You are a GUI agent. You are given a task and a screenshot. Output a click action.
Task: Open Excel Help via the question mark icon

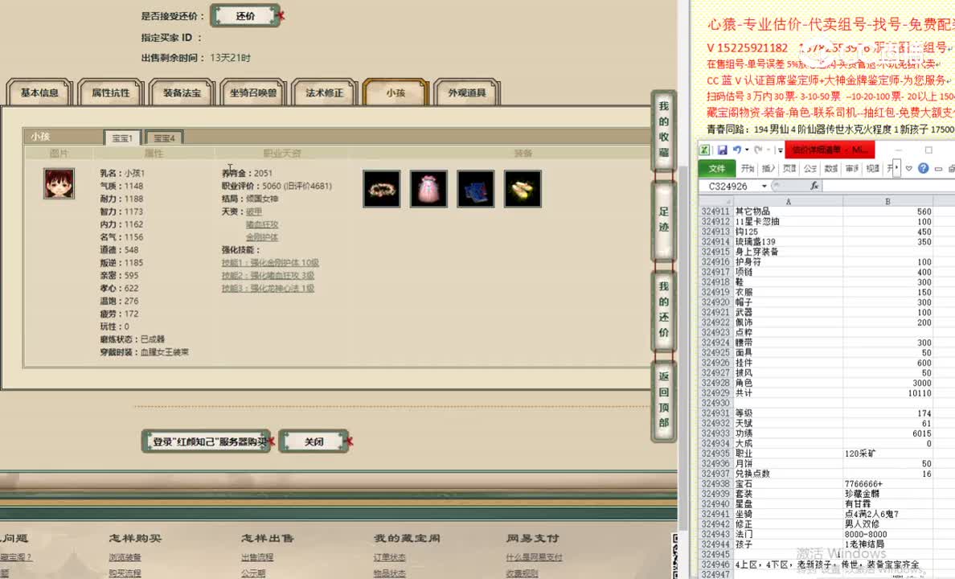pos(923,168)
